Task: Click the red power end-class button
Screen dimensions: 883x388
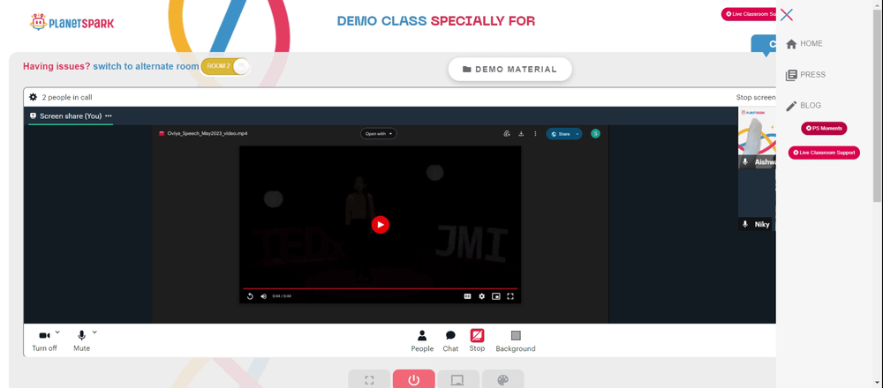Action: [x=414, y=379]
